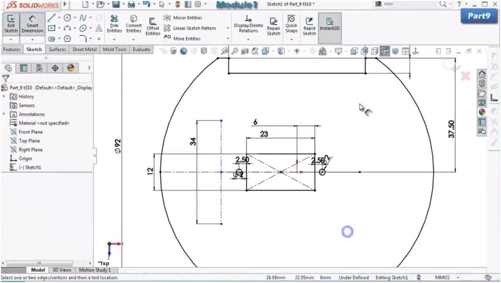Image resolution: width=501 pixels, height=283 pixels.
Task: Open SolidWorks Resources home icon
Action: [x=482, y=74]
